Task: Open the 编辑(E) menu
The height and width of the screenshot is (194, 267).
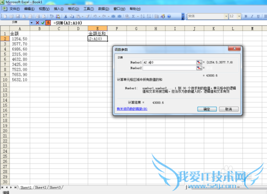Action: click(x=29, y=9)
